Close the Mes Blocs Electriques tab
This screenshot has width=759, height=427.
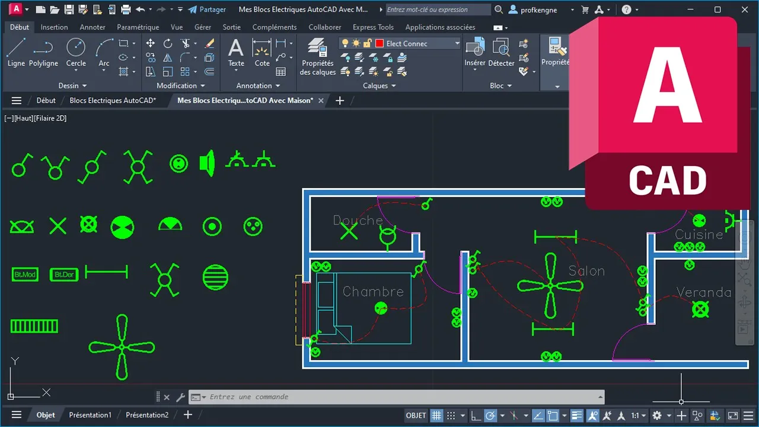[321, 101]
